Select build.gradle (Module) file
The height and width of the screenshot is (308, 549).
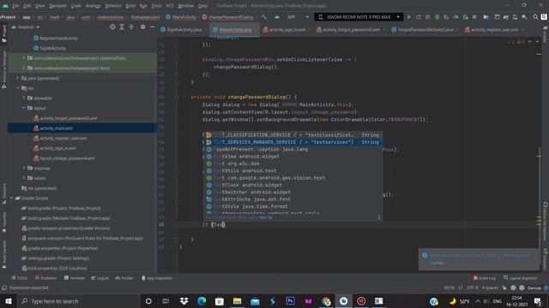click(x=69, y=218)
